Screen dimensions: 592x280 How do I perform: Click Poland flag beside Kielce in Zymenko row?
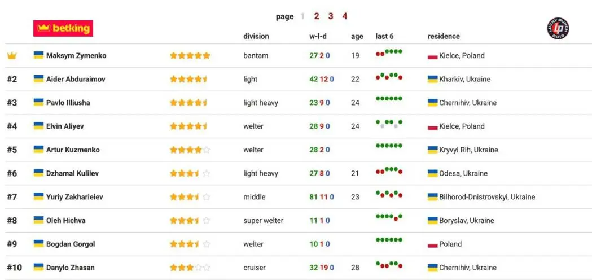coord(433,56)
